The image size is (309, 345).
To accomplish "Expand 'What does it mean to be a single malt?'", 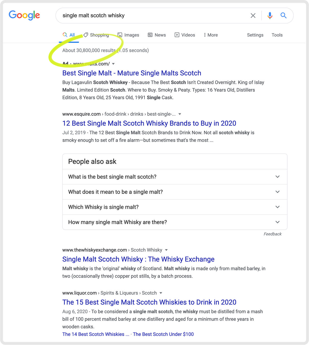I will 175,192.
